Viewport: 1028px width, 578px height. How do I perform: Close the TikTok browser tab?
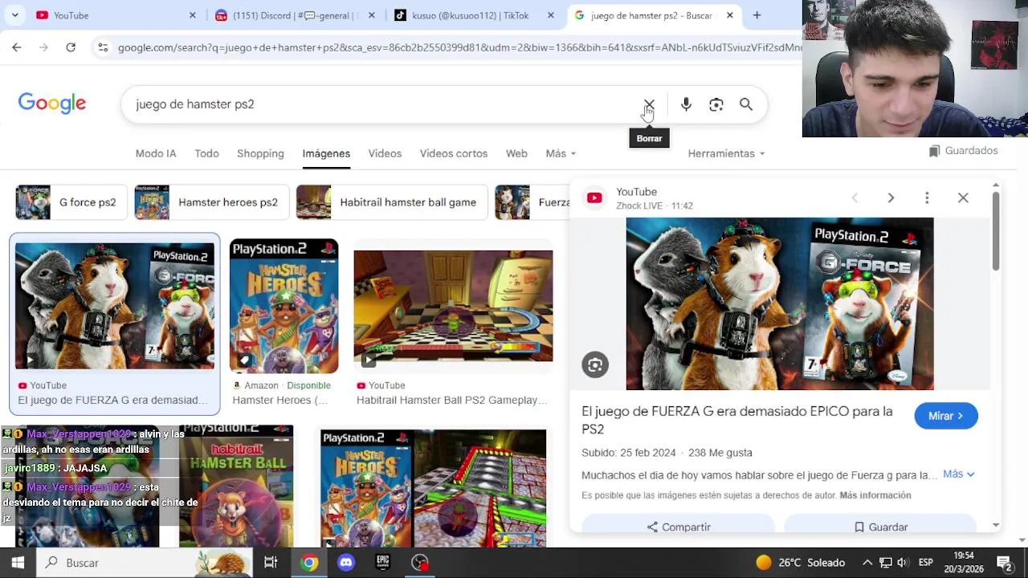(x=550, y=15)
